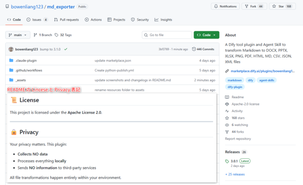Viewport: 303px width, 185px height.
Task: Open the 6 watching link
Action: coord(240,125)
